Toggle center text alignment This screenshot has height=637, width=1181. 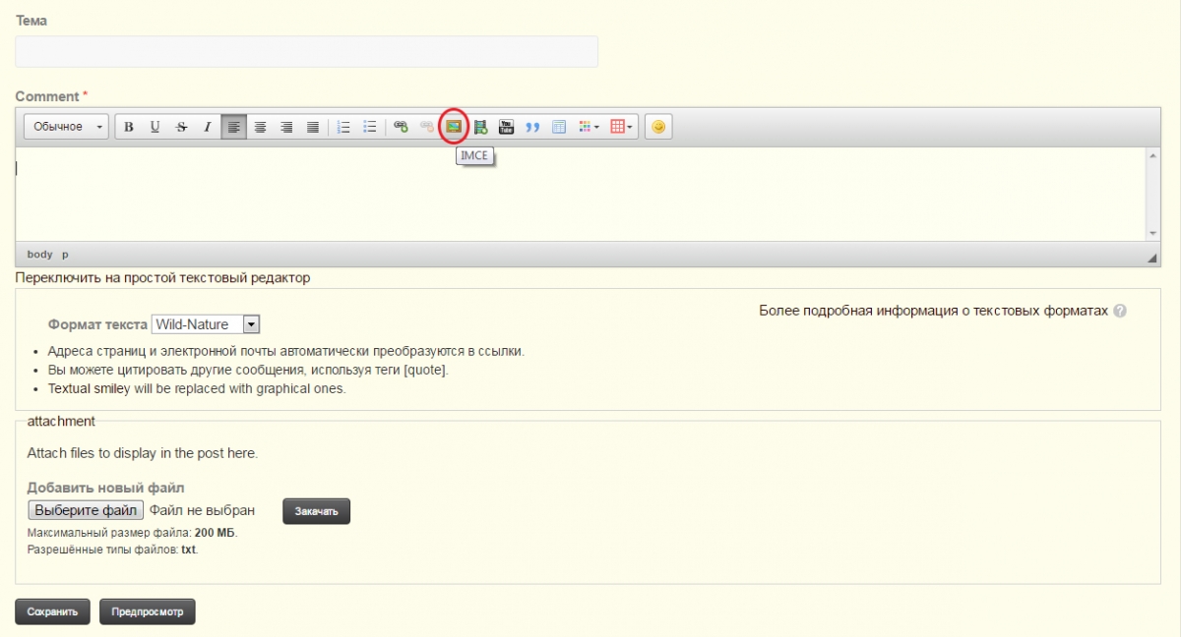click(261, 127)
